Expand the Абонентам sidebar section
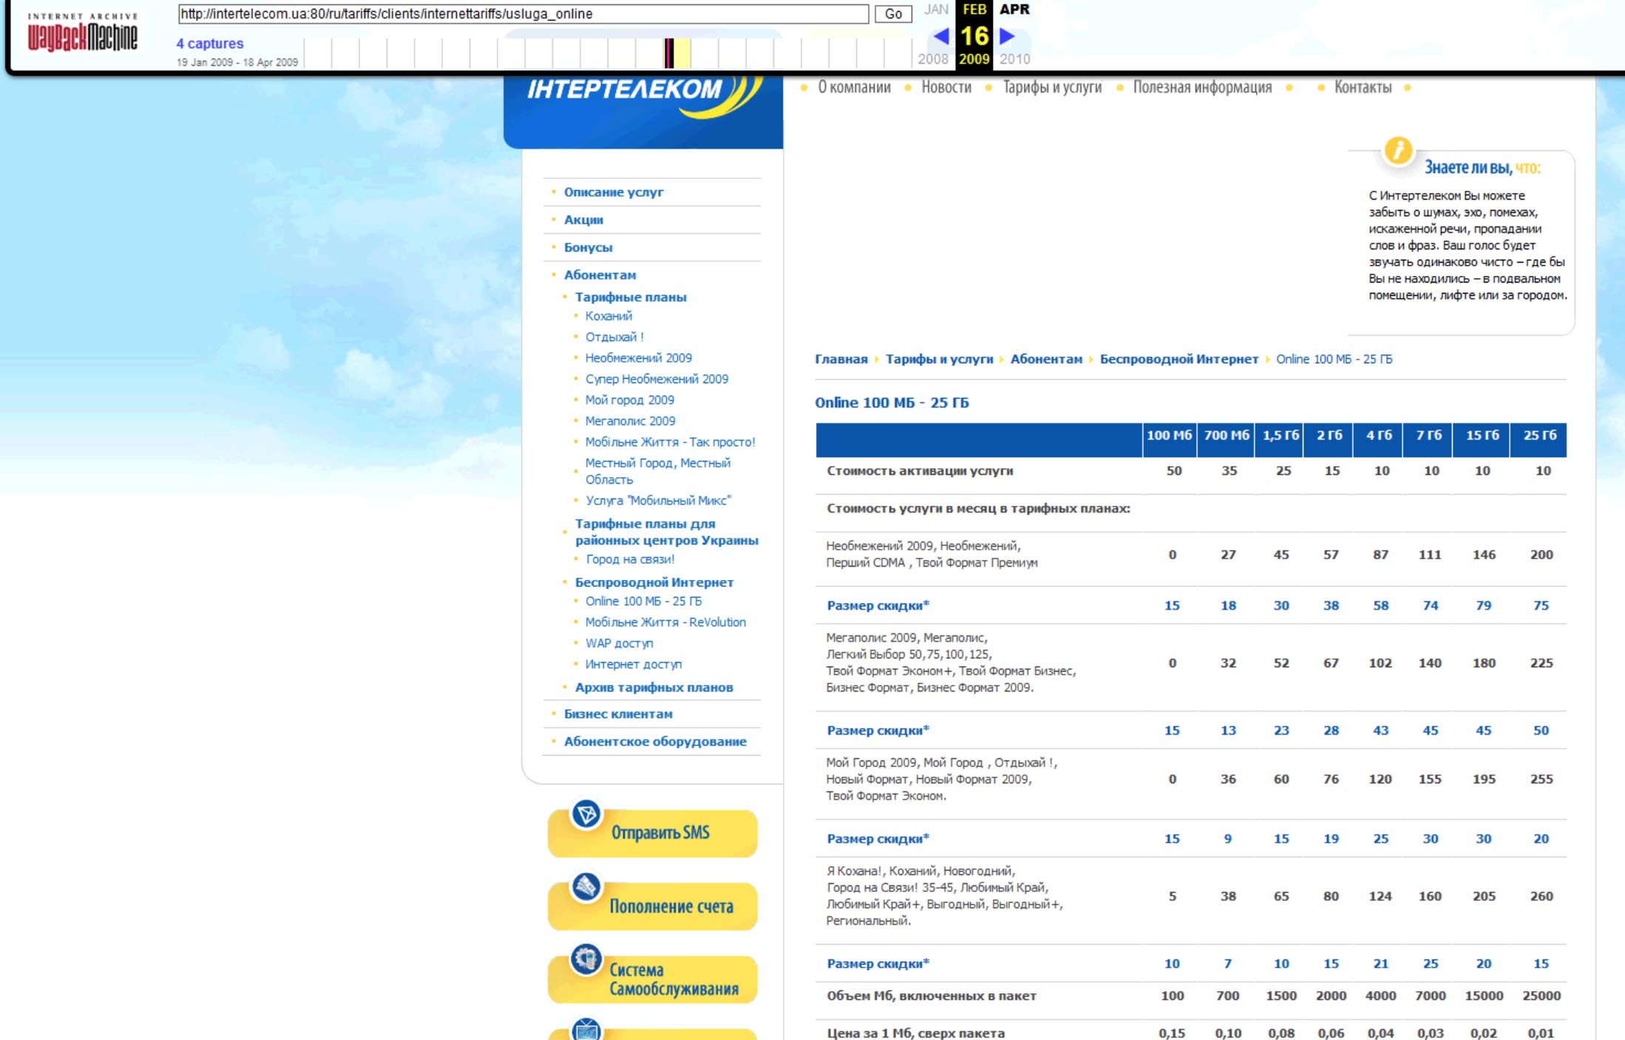The height and width of the screenshot is (1040, 1625). click(600, 274)
